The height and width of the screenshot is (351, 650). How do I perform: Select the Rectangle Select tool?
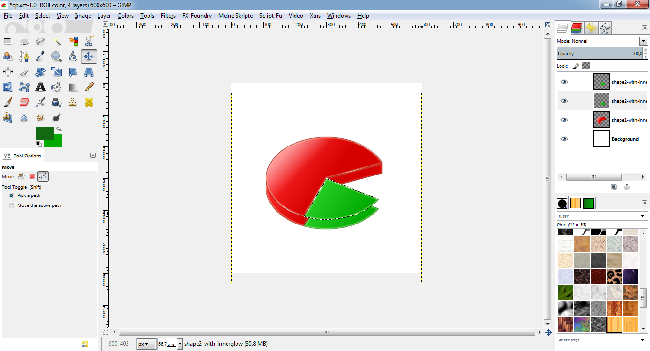8,41
